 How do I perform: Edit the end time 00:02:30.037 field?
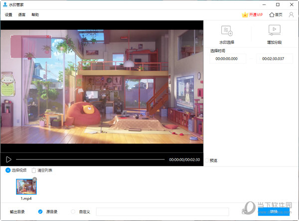pos(274,59)
